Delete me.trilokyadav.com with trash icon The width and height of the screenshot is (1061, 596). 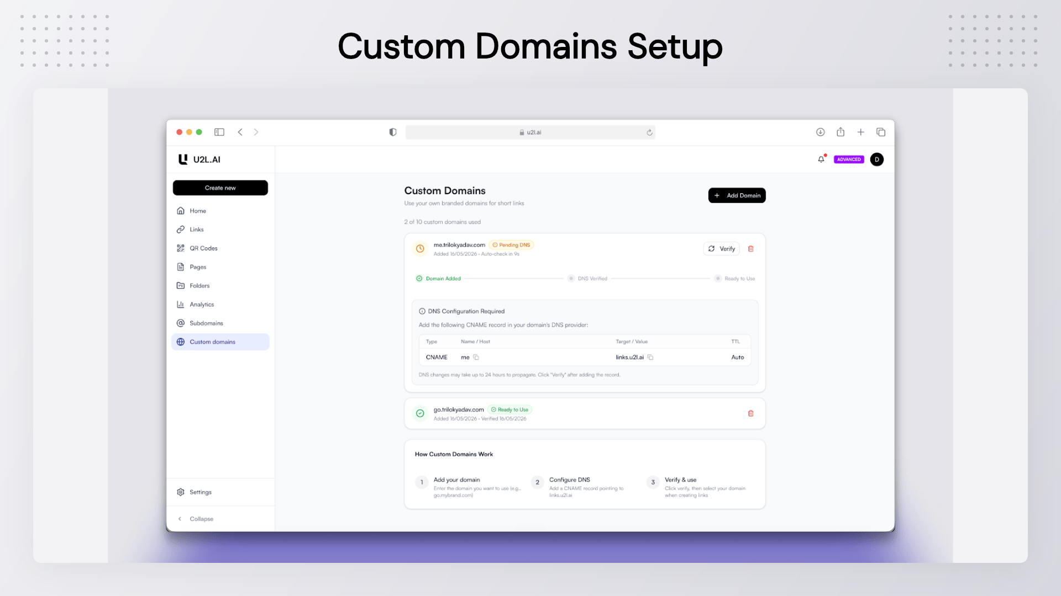coord(750,249)
